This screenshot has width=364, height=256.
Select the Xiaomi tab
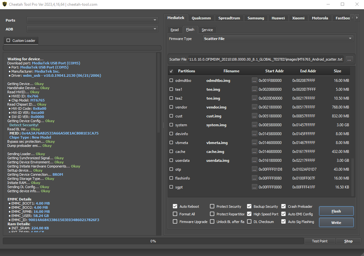point(298,18)
